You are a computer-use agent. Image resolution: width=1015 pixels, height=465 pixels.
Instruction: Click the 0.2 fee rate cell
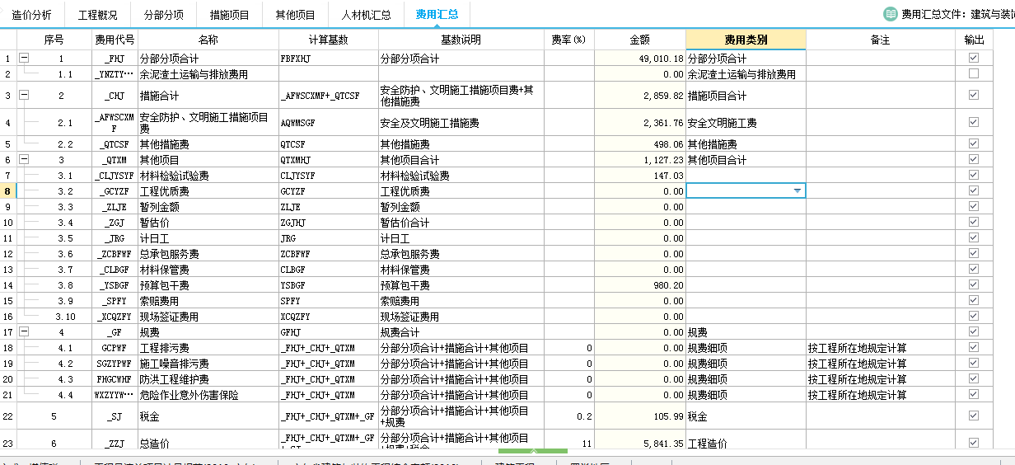(569, 416)
